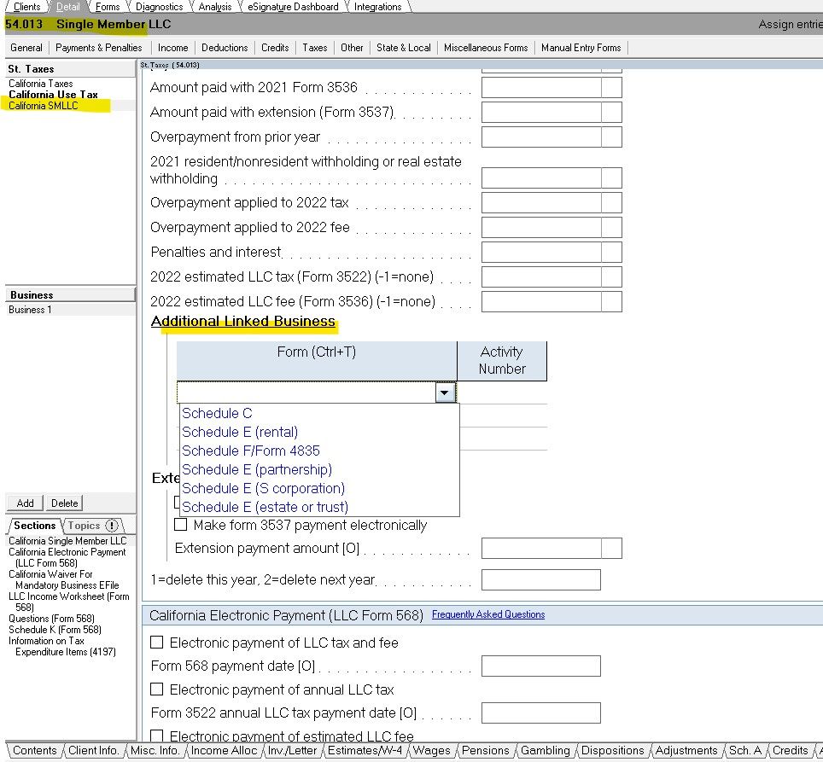
Task: Go to Schedule K (Form 568) section
Action: (x=55, y=630)
